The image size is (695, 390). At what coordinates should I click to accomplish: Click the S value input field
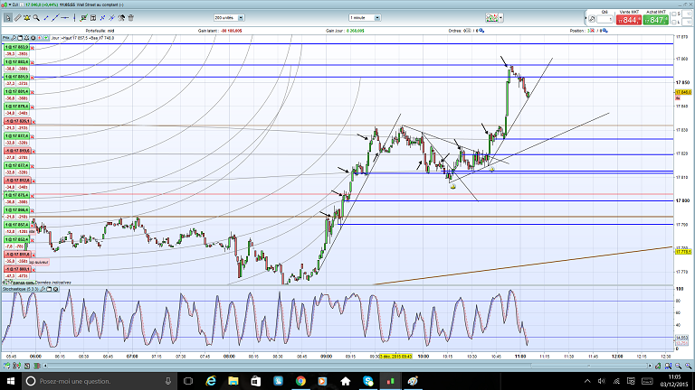[687, 14]
